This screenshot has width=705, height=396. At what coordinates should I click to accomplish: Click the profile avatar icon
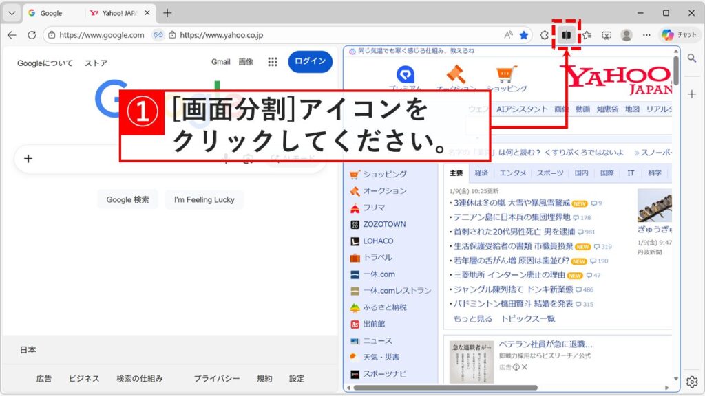click(x=627, y=35)
